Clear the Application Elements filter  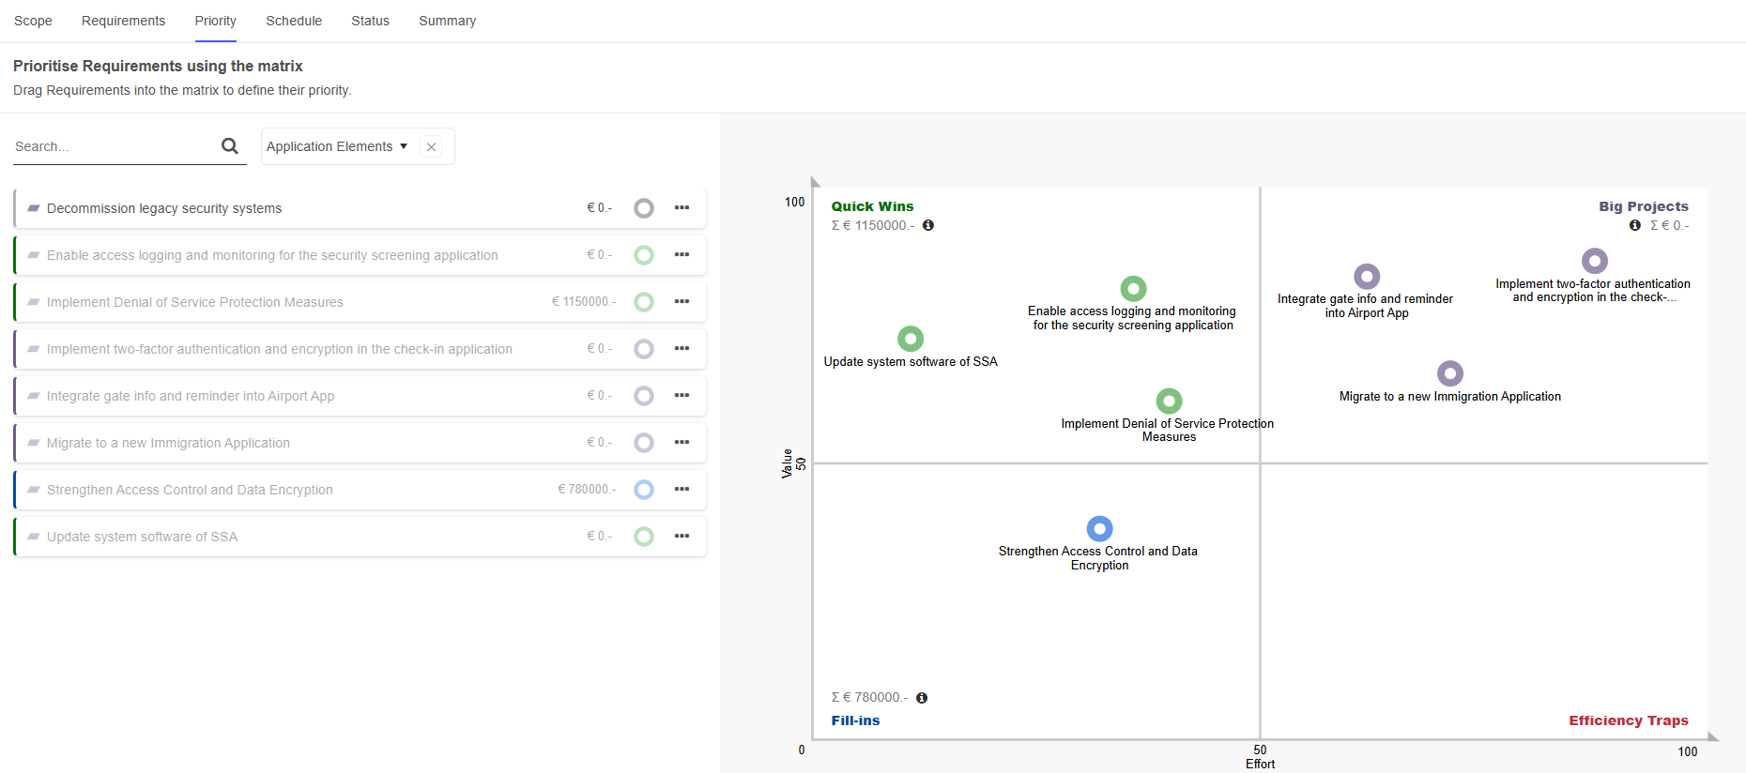[431, 147]
